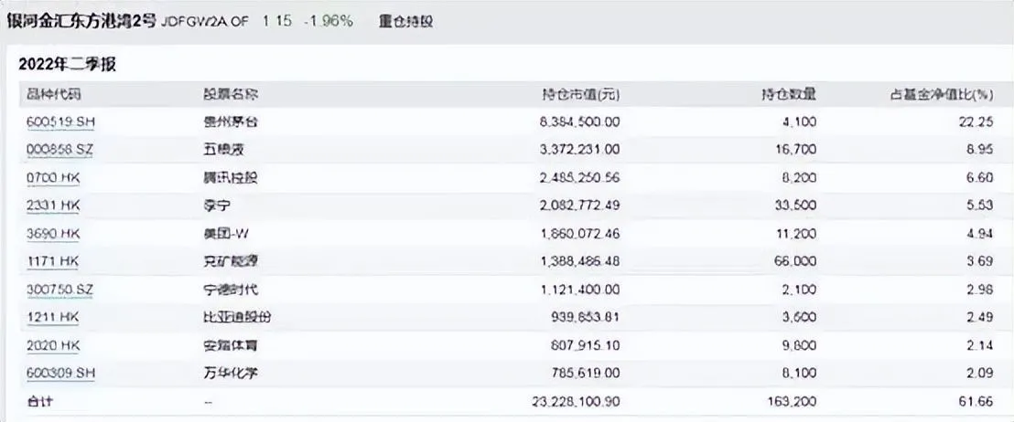
Task: Click holding quantity 33,500
Action: click(x=797, y=206)
